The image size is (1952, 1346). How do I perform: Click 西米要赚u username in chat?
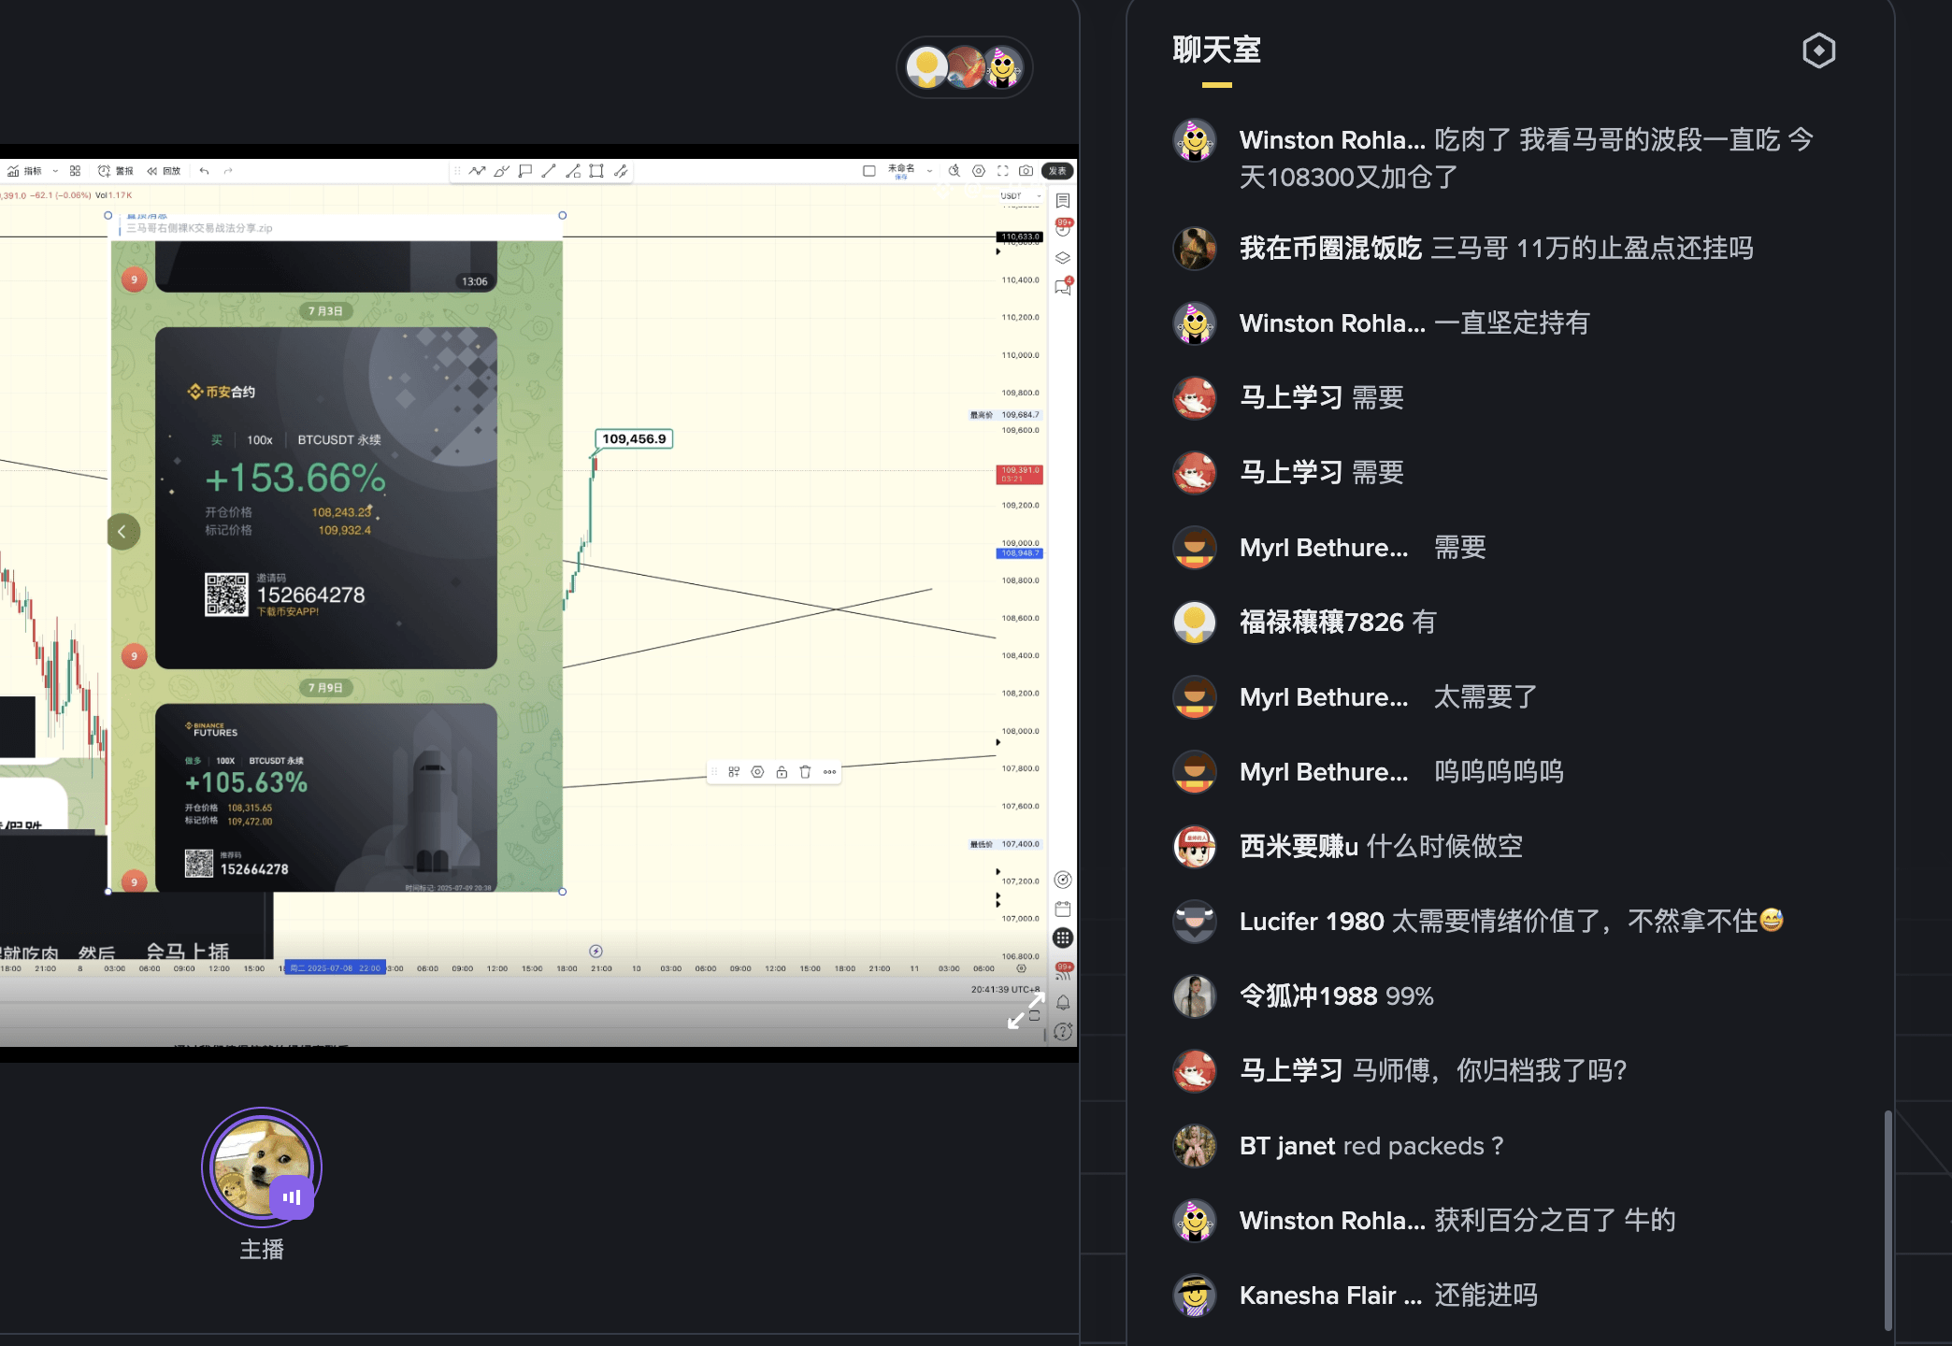[x=1299, y=847]
